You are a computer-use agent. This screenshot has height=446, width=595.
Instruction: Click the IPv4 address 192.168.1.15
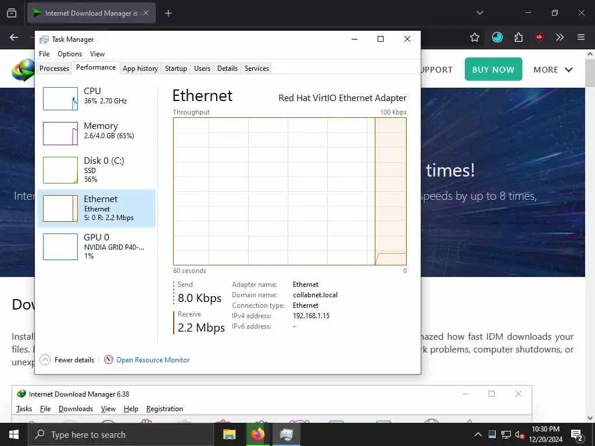(x=311, y=315)
